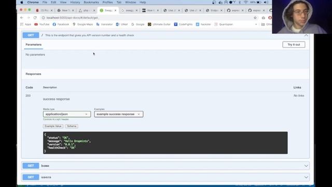
Task: Select the Example Value button
Action: coord(53,126)
